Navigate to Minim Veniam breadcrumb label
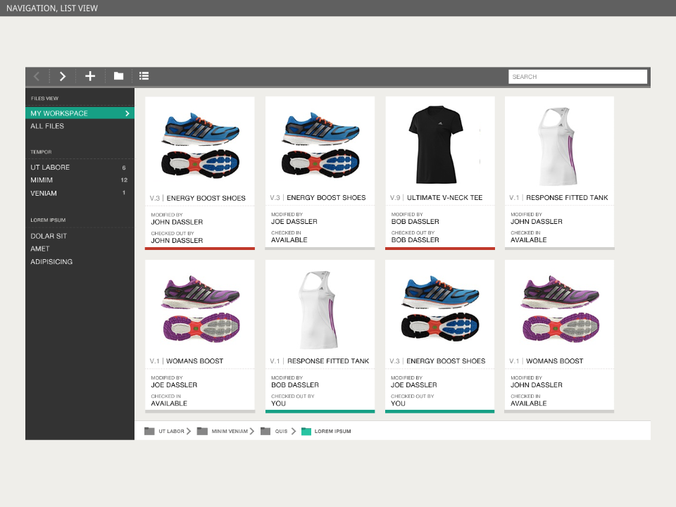 [x=230, y=431]
